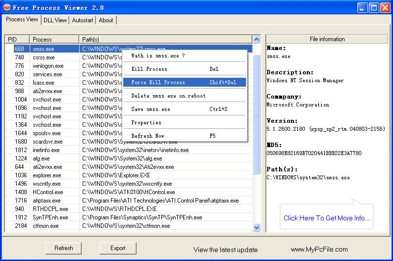Select the explorer.exe process row

point(129,175)
